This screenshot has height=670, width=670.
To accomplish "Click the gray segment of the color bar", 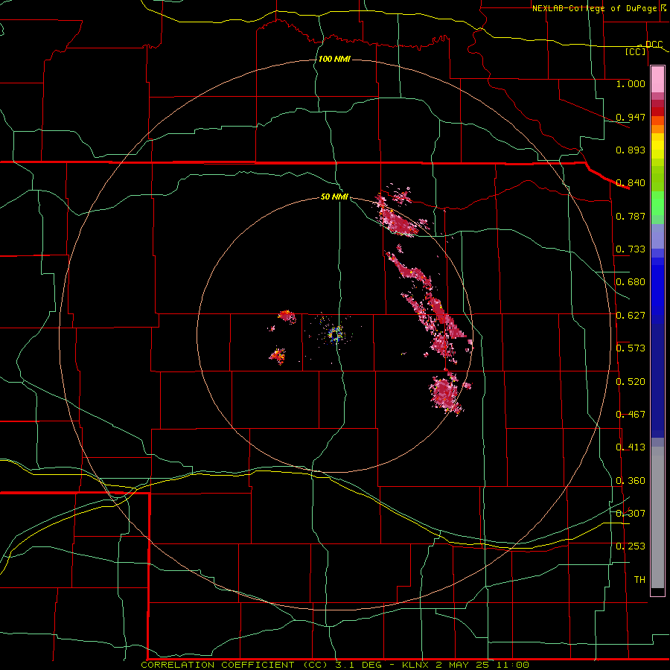I will [657, 517].
